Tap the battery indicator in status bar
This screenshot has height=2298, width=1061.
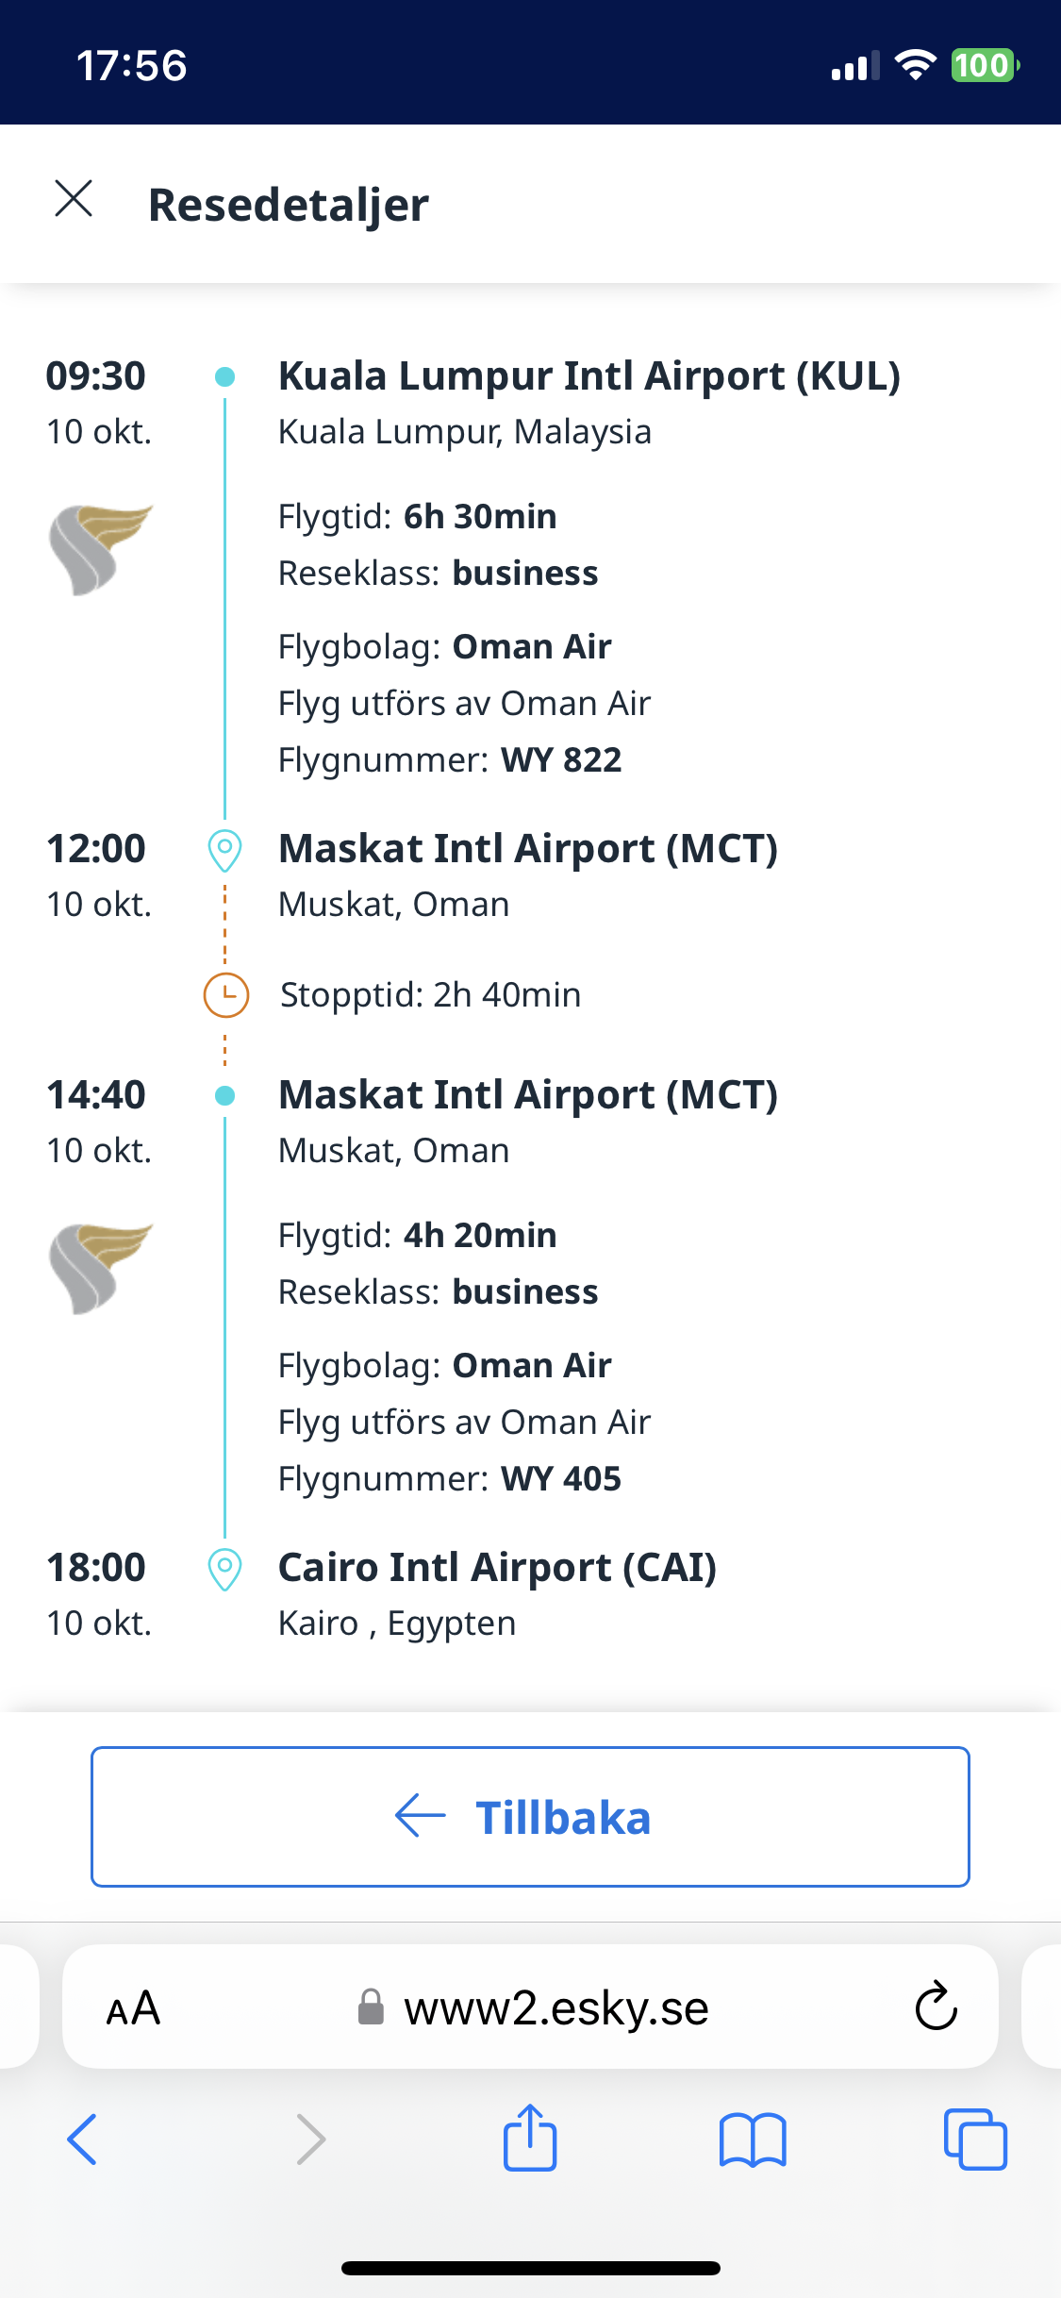pyautogui.click(x=985, y=66)
